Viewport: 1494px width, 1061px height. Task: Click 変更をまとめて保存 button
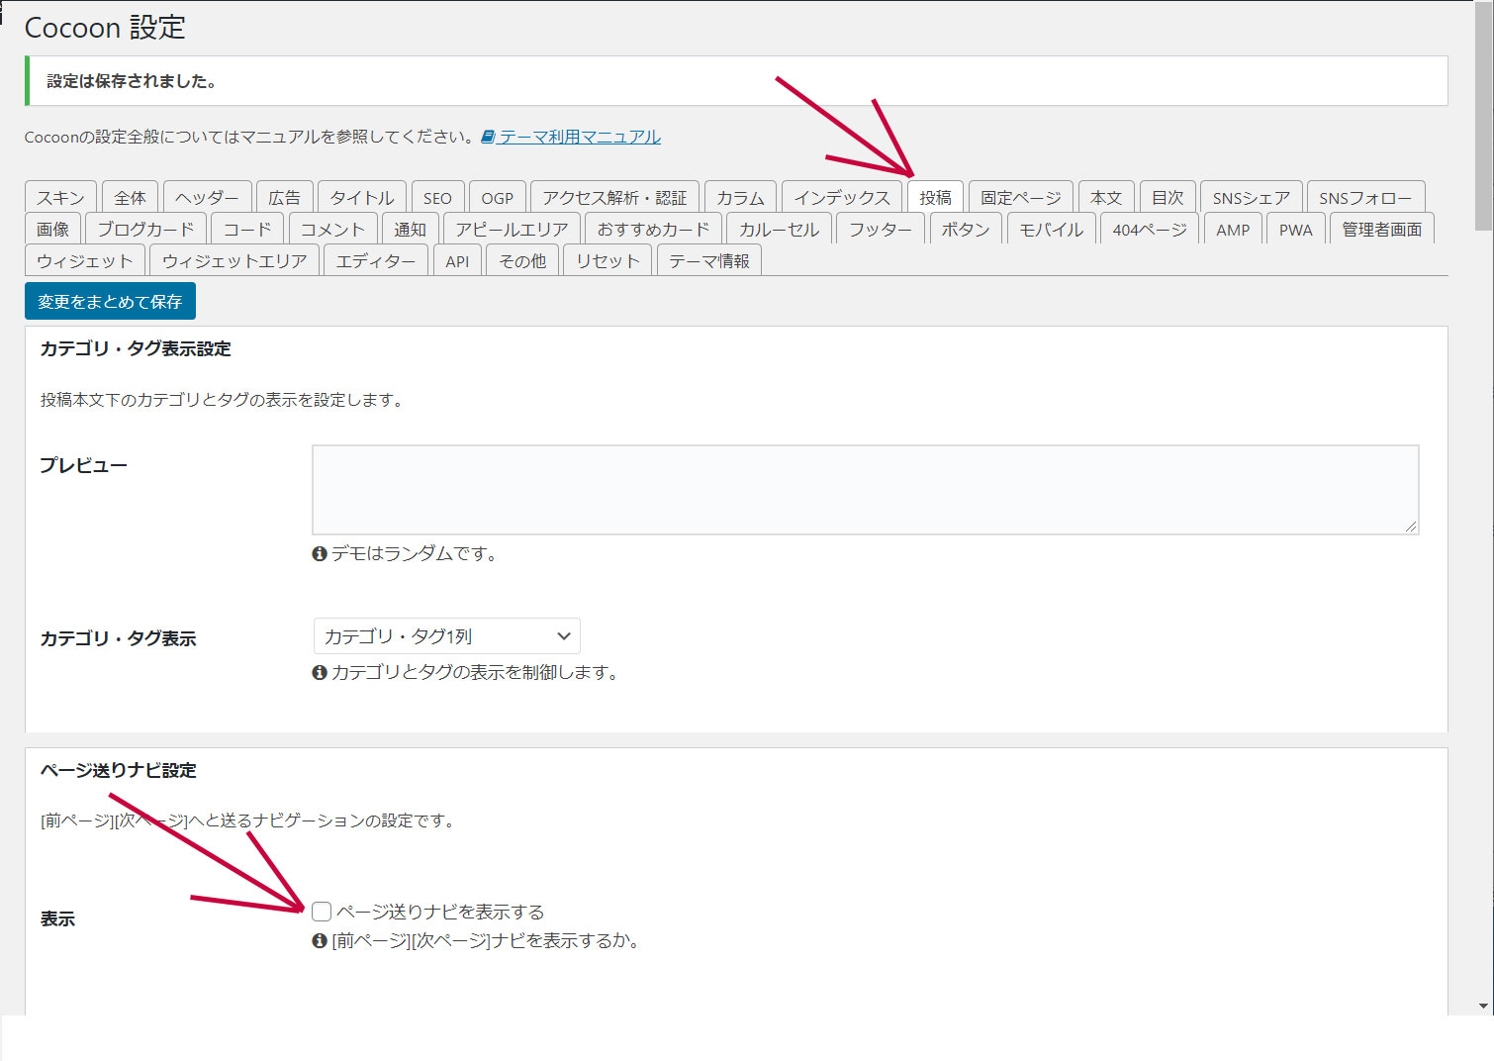point(110,301)
